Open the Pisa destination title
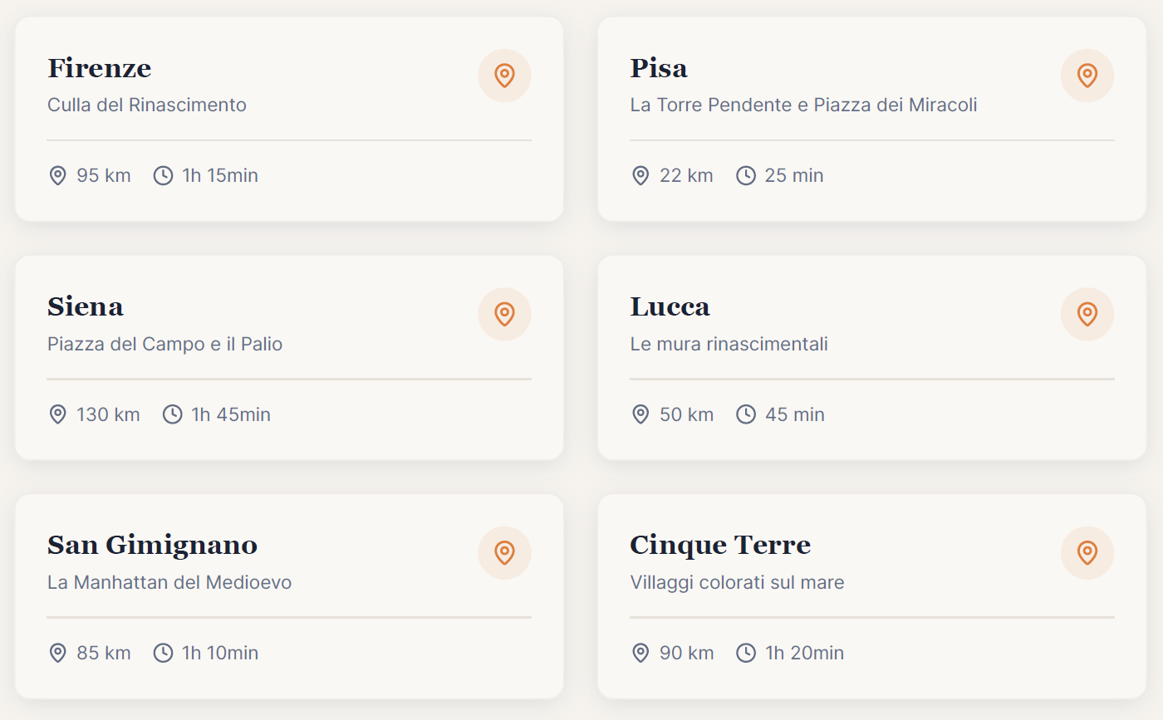Screen dimensions: 1163x720 pyautogui.click(x=659, y=68)
